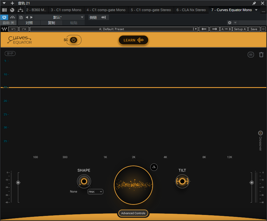Copy setup A to B
267x221 pixels.
point(226,29)
